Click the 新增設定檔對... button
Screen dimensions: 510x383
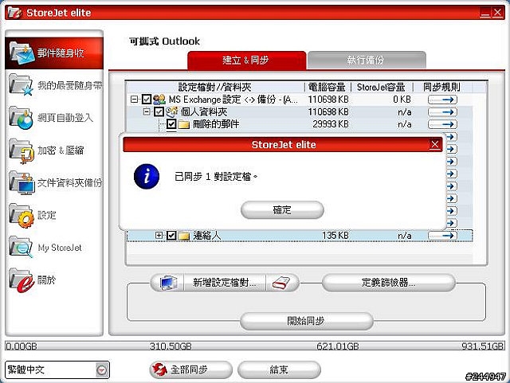[x=225, y=283]
